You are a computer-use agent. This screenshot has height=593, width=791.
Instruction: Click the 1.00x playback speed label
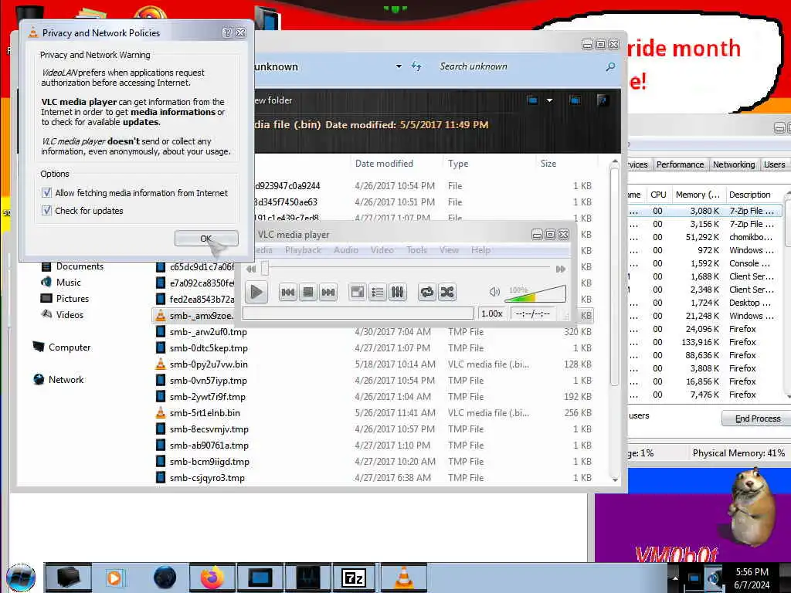coord(491,313)
